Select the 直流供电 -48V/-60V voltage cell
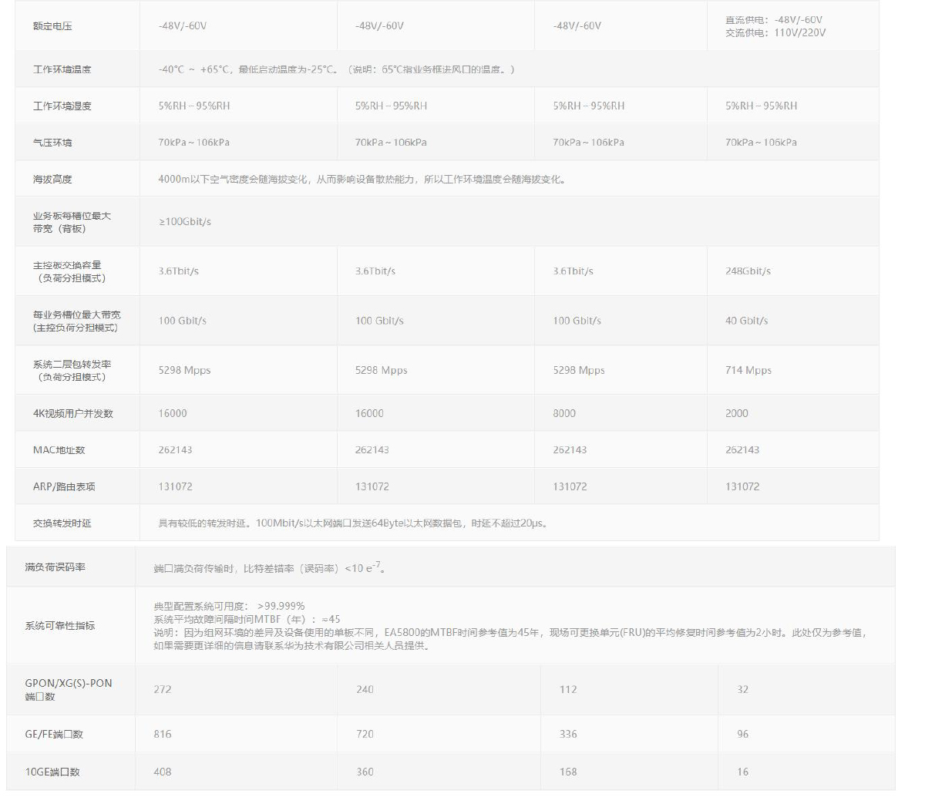The height and width of the screenshot is (804, 925). click(x=774, y=20)
